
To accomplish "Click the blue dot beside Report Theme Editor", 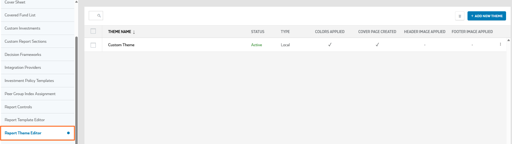I will pos(68,133).
